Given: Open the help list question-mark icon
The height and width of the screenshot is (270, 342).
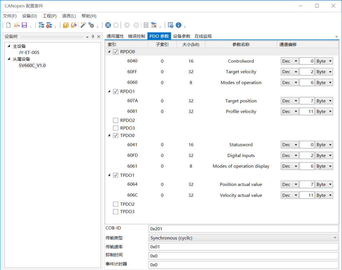Looking at the screenshot, I should tap(171, 25).
